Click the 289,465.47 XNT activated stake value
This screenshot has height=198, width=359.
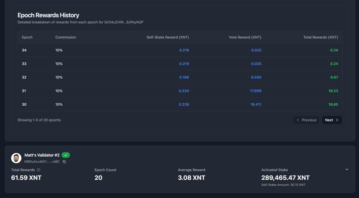(x=285, y=178)
